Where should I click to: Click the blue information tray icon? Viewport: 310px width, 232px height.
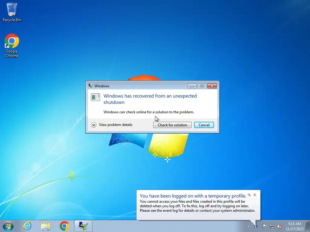pos(256,226)
